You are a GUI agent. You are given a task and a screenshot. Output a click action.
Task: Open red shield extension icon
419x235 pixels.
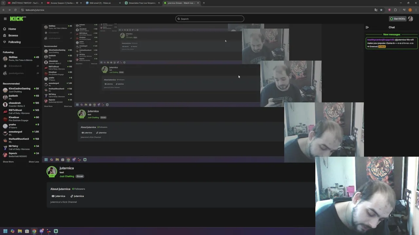(389, 10)
